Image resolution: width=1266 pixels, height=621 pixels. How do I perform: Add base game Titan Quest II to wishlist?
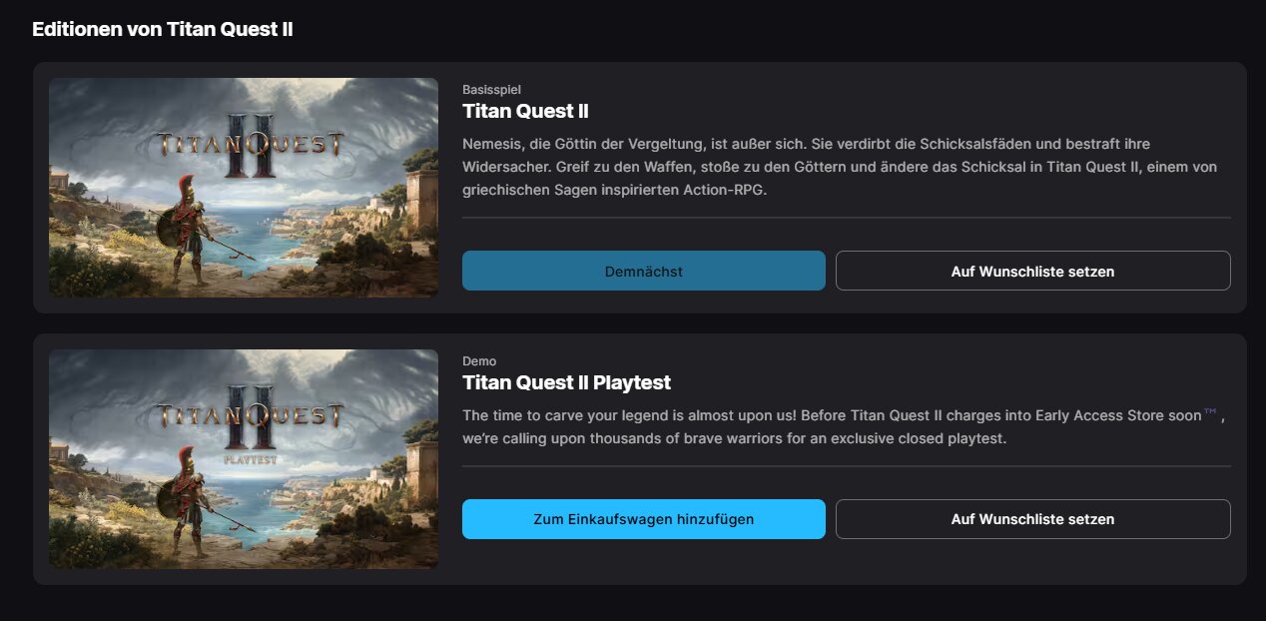coord(1032,271)
